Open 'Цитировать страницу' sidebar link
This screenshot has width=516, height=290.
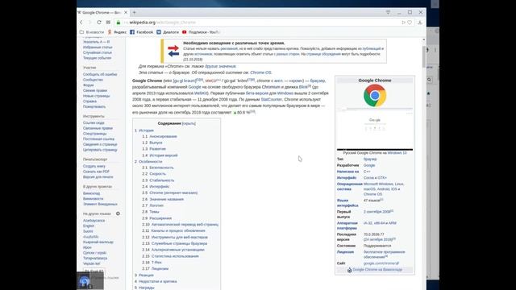pos(100,150)
